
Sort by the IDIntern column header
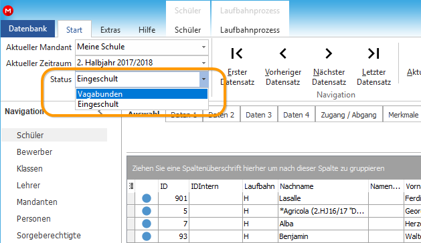(216, 186)
